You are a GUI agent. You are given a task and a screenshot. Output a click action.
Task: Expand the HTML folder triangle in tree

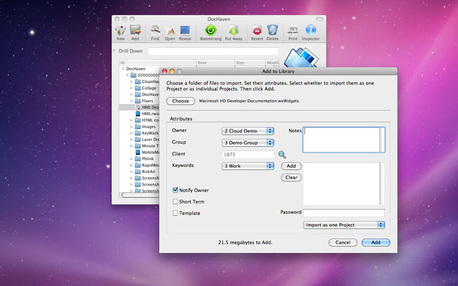click(x=132, y=120)
